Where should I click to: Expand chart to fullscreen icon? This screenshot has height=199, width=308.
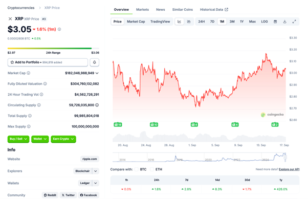(294, 21)
